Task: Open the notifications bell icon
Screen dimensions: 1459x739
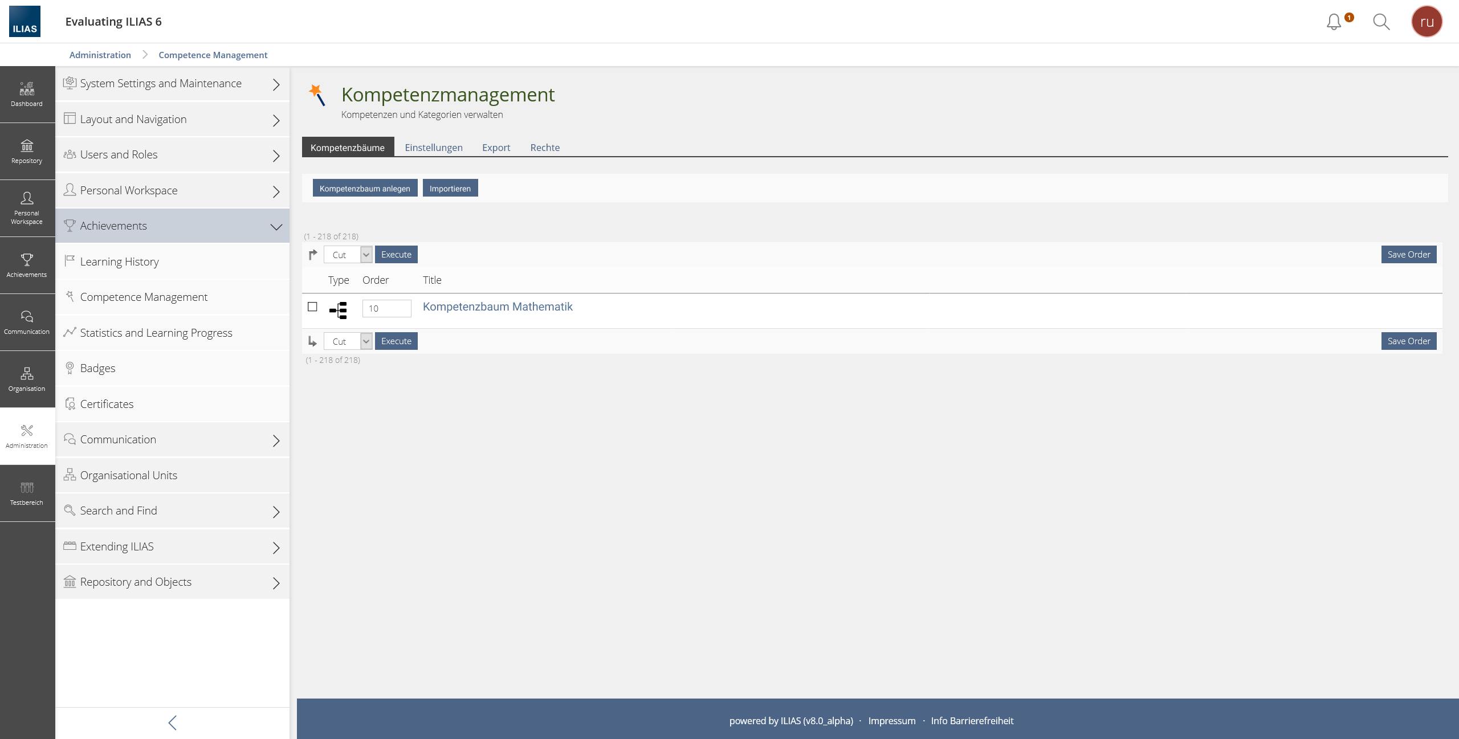Action: [x=1334, y=22]
